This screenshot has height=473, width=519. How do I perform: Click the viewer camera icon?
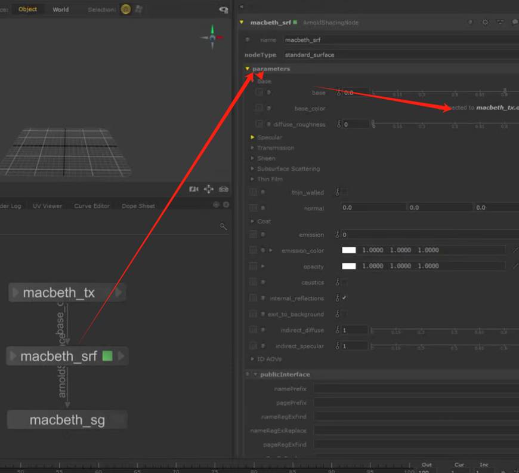(194, 189)
